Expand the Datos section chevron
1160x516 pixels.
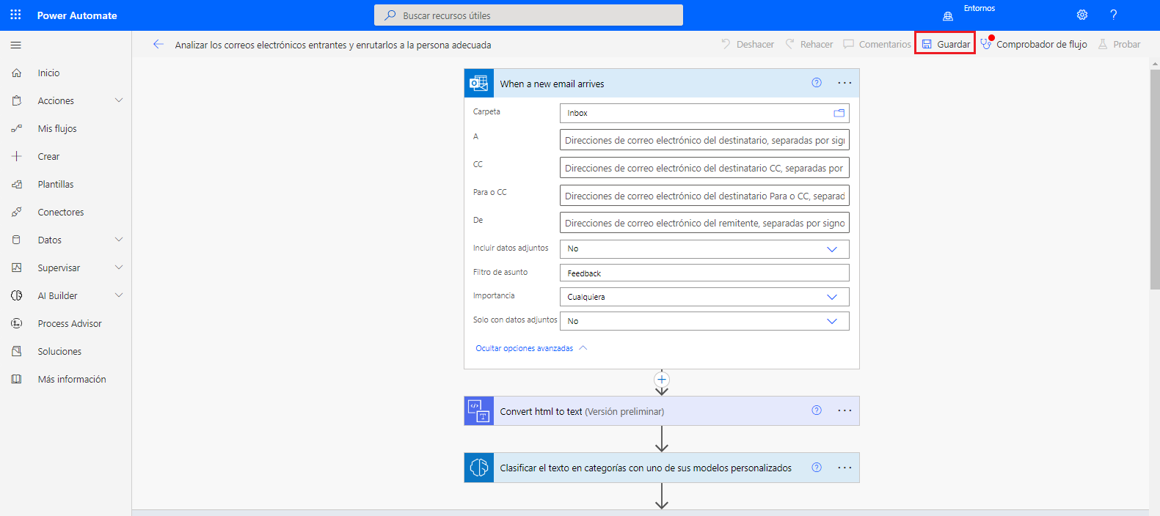click(119, 240)
